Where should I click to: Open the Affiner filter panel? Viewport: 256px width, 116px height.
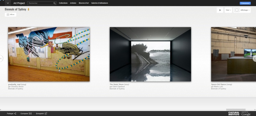click(x=11, y=14)
